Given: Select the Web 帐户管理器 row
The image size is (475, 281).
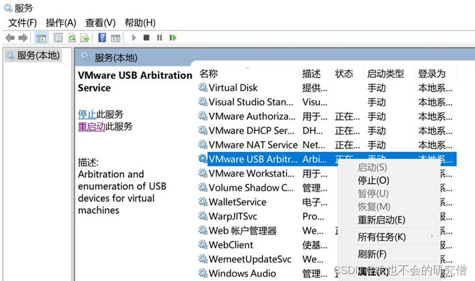Looking at the screenshot, I should [268, 230].
